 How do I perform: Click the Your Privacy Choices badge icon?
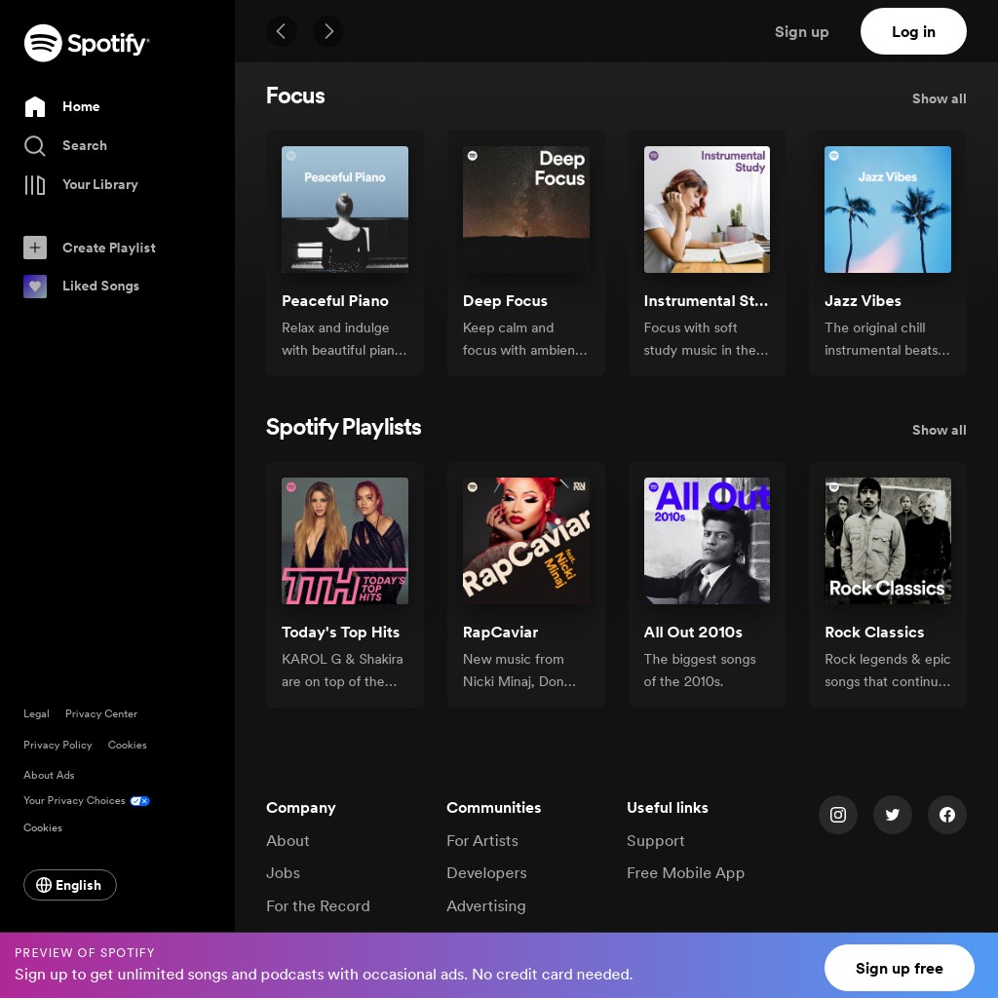click(x=140, y=801)
